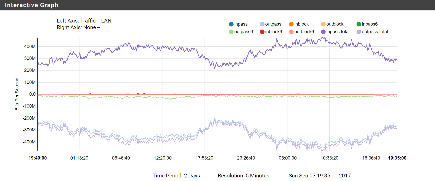The height and width of the screenshot is (181, 435).
Task: Click the Left Axis Traffic LAN text
Action: pos(84,21)
